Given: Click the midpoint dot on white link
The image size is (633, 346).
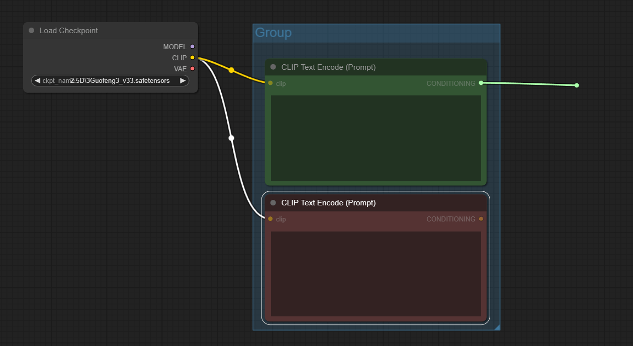Looking at the screenshot, I should (x=231, y=138).
